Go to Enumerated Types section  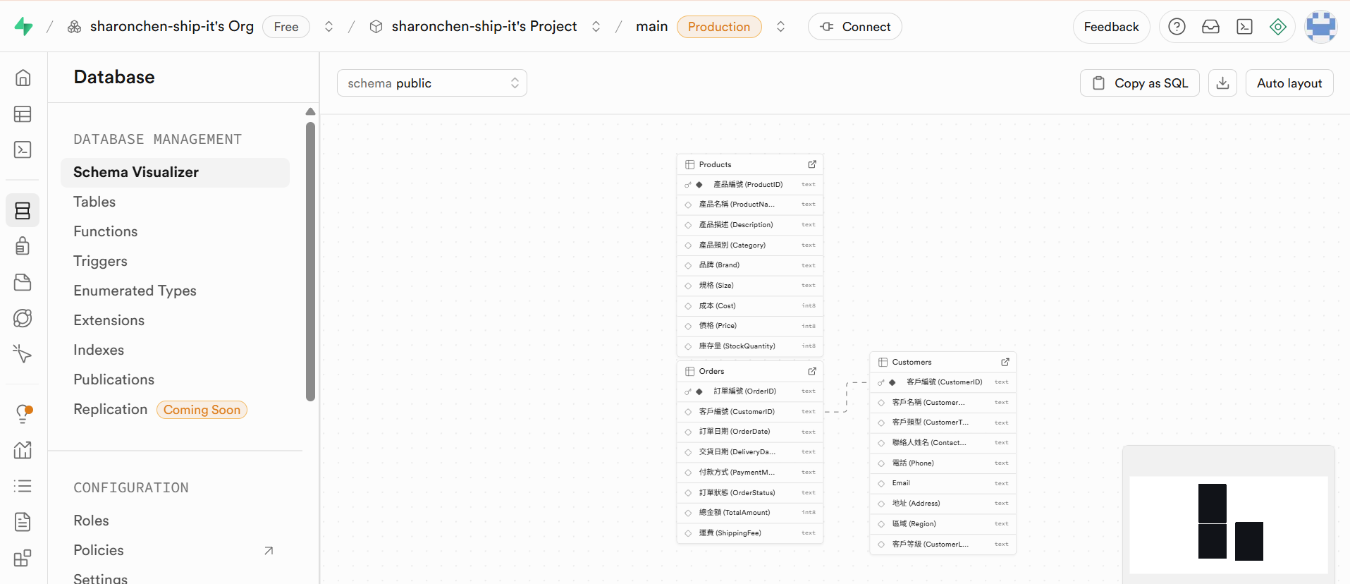[x=135, y=291]
